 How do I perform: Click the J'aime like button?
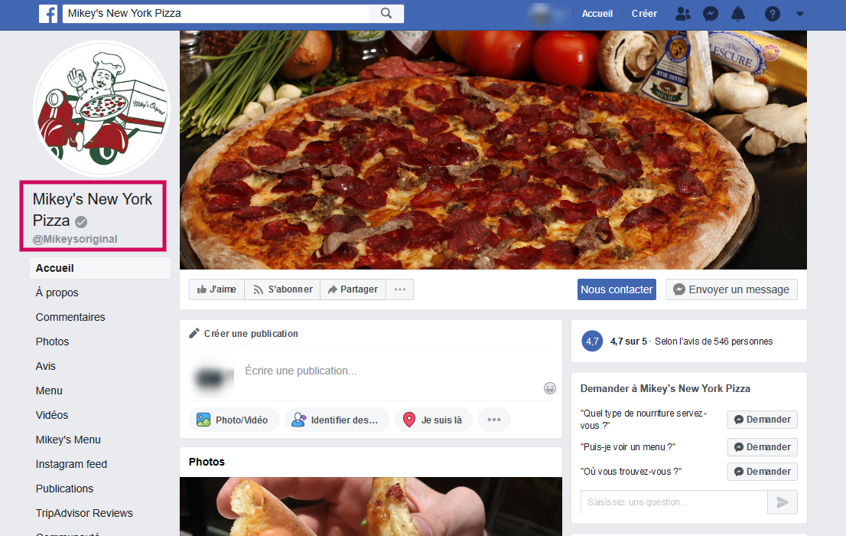click(217, 289)
